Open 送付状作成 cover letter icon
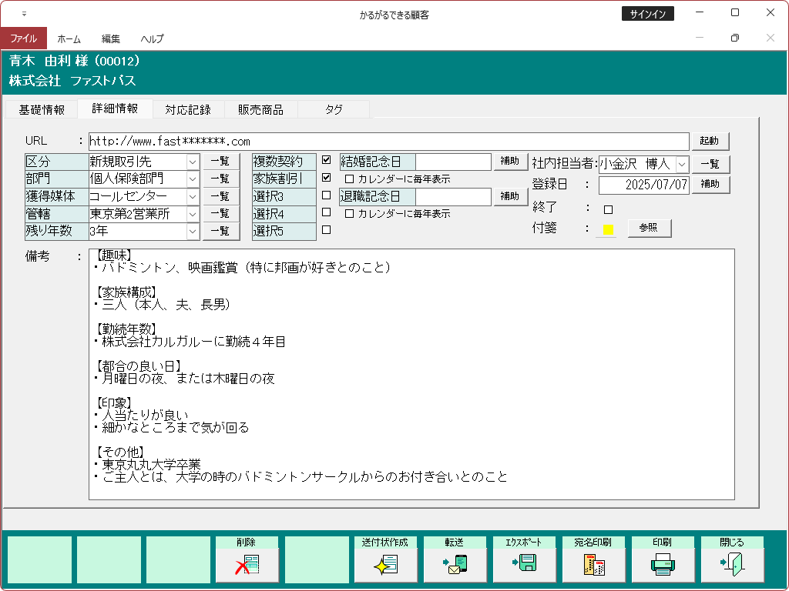This screenshot has width=789, height=591. [385, 565]
